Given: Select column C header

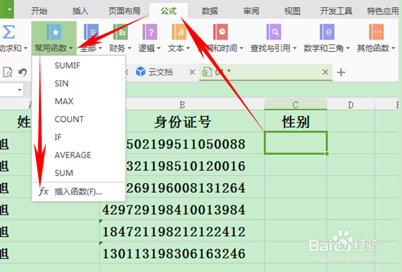Looking at the screenshot, I should point(296,105).
